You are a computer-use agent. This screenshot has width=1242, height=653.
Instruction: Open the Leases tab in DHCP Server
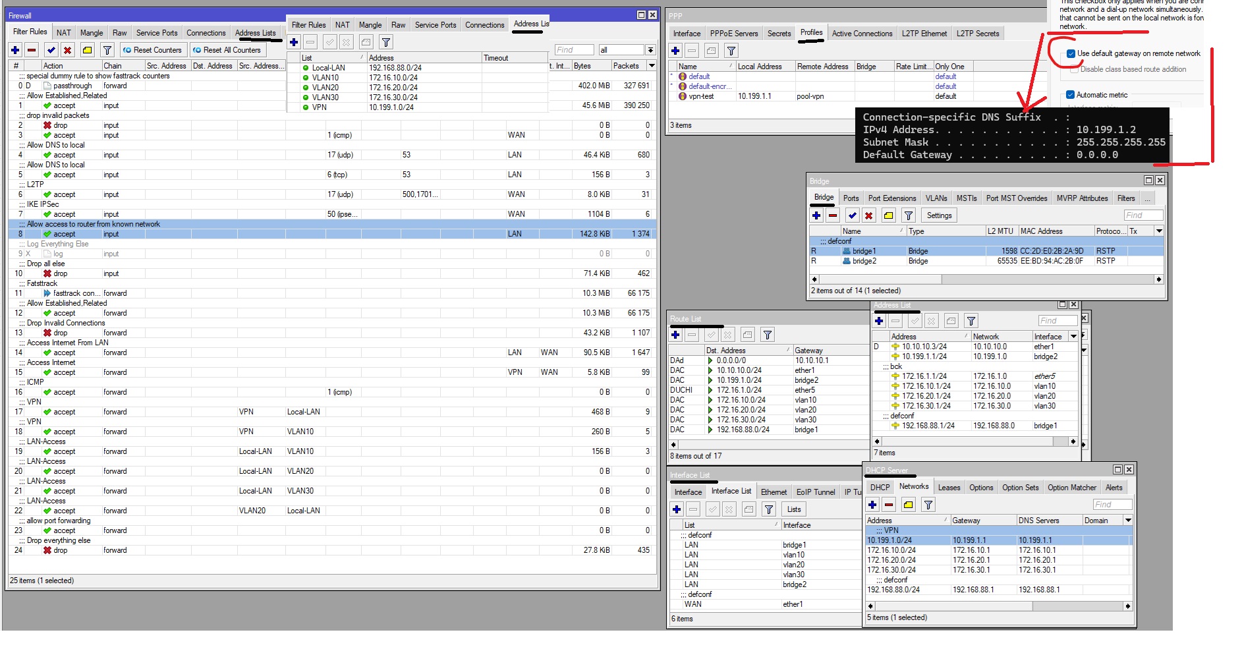point(949,488)
